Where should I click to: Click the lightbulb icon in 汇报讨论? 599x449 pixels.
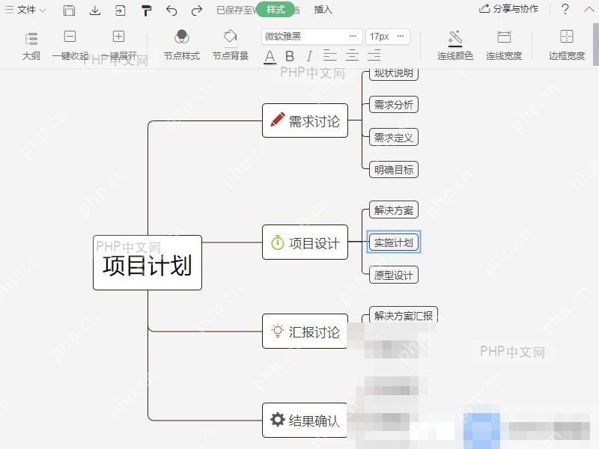[277, 331]
